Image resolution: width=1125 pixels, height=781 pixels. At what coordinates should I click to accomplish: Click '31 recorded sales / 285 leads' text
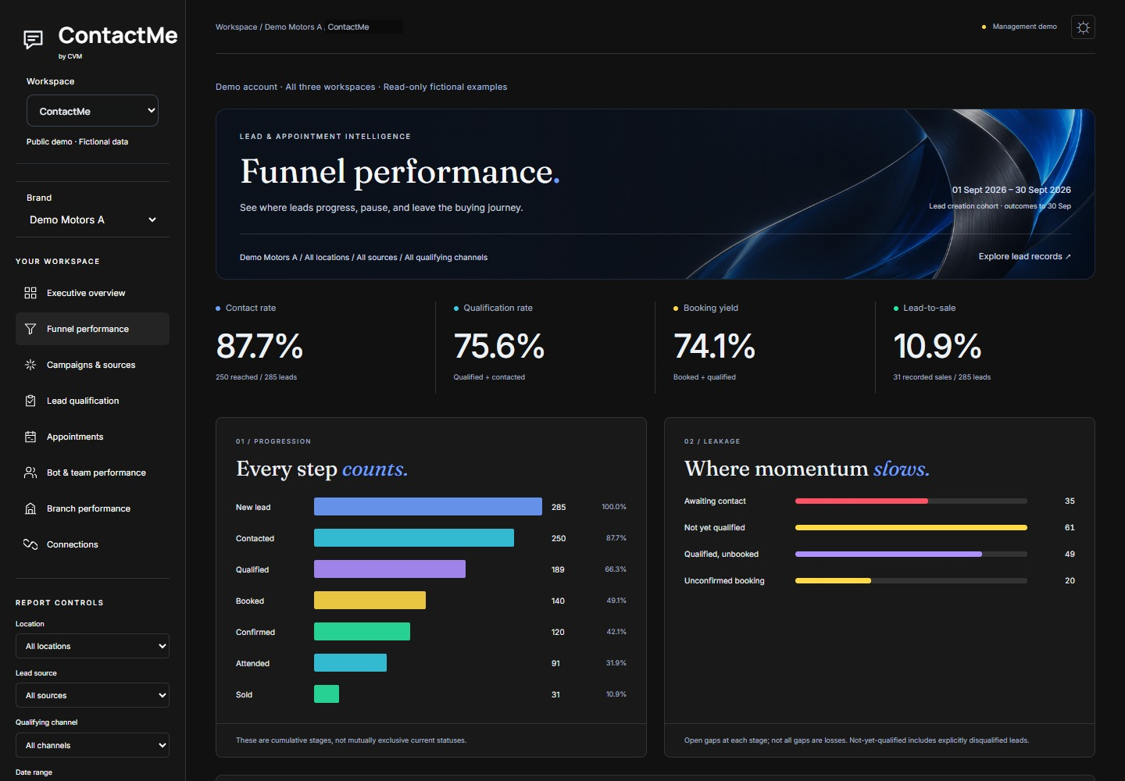941,377
